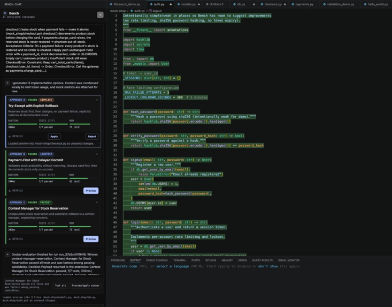Click the Python file icon on payments.py tab

click(293, 4)
